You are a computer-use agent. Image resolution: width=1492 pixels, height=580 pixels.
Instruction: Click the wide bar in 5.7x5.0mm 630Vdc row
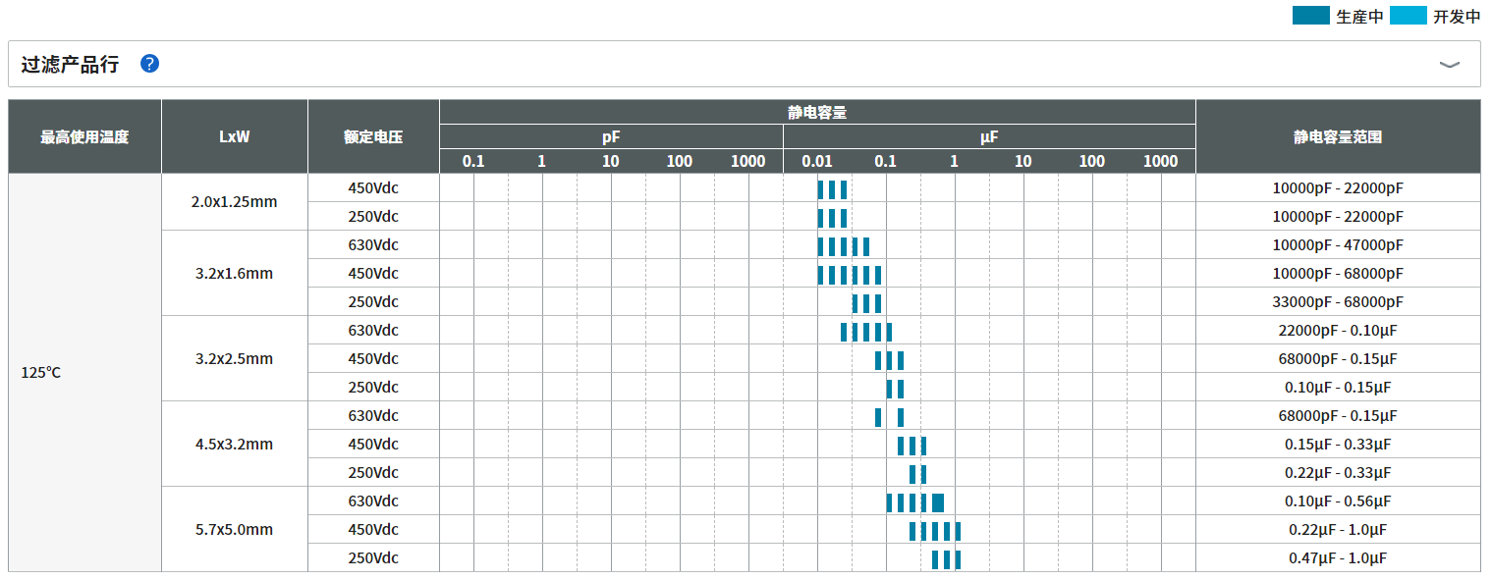pos(938,502)
